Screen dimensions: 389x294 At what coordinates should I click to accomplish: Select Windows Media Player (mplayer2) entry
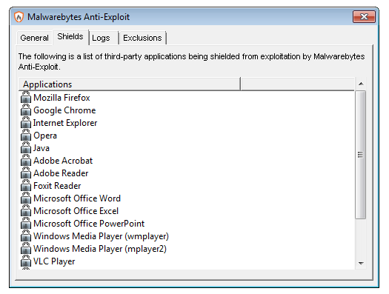[x=100, y=249]
